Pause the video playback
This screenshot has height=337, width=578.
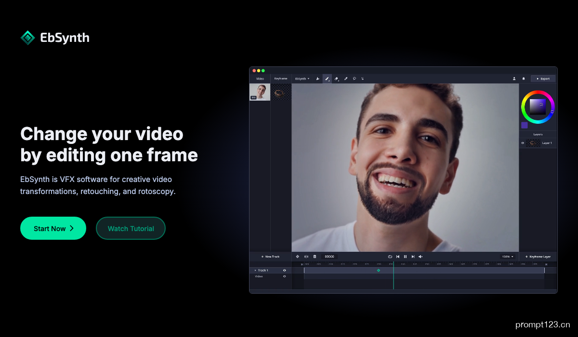point(406,257)
